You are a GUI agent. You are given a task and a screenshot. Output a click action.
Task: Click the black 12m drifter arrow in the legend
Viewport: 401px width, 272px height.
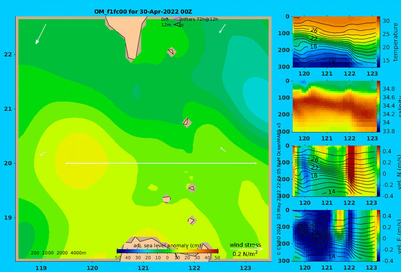coord(177,24)
